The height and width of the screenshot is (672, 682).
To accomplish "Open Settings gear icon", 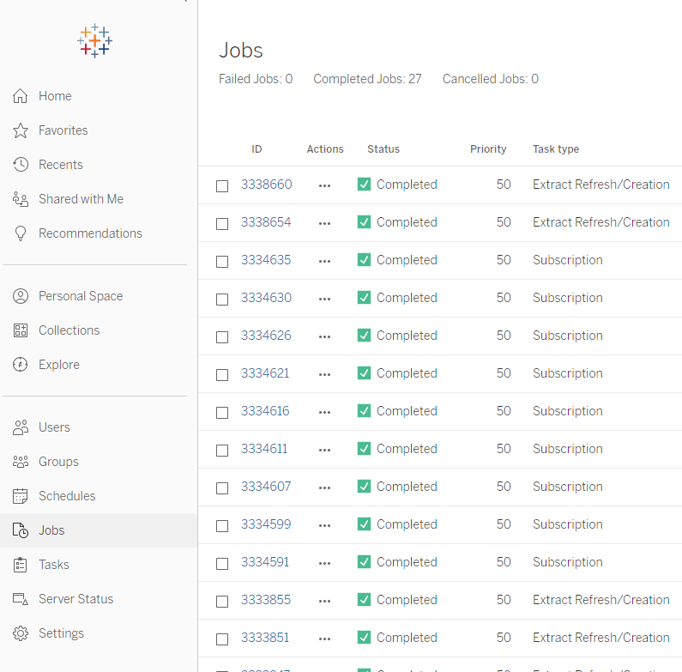I will (21, 633).
